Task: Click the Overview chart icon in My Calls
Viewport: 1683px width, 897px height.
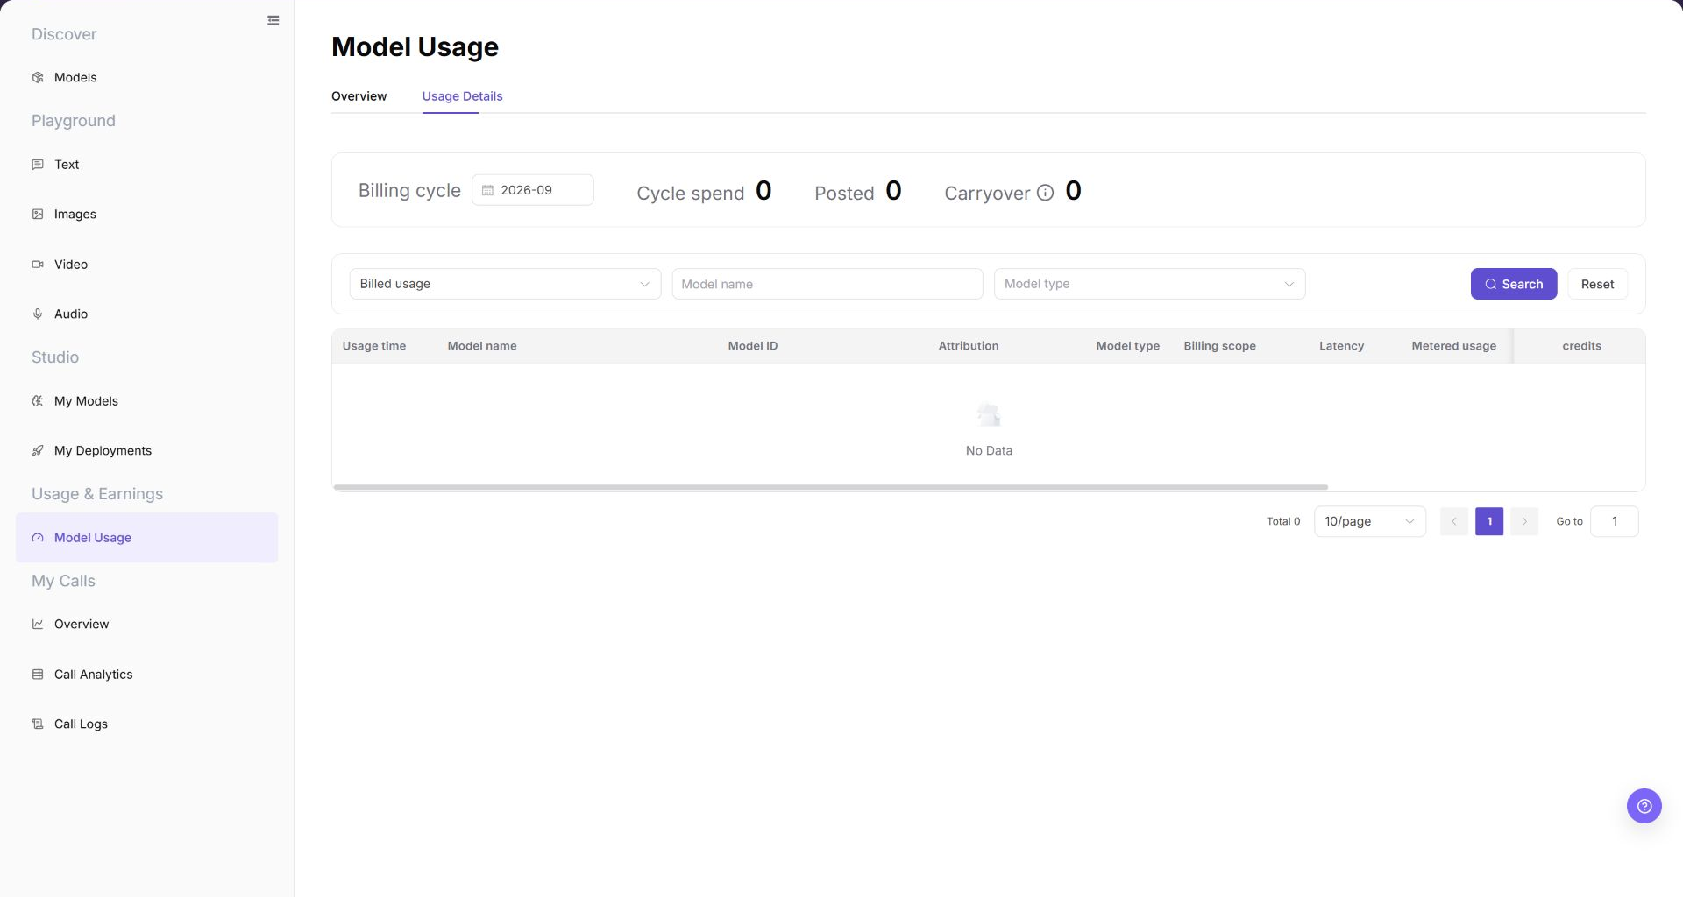Action: [x=38, y=624]
